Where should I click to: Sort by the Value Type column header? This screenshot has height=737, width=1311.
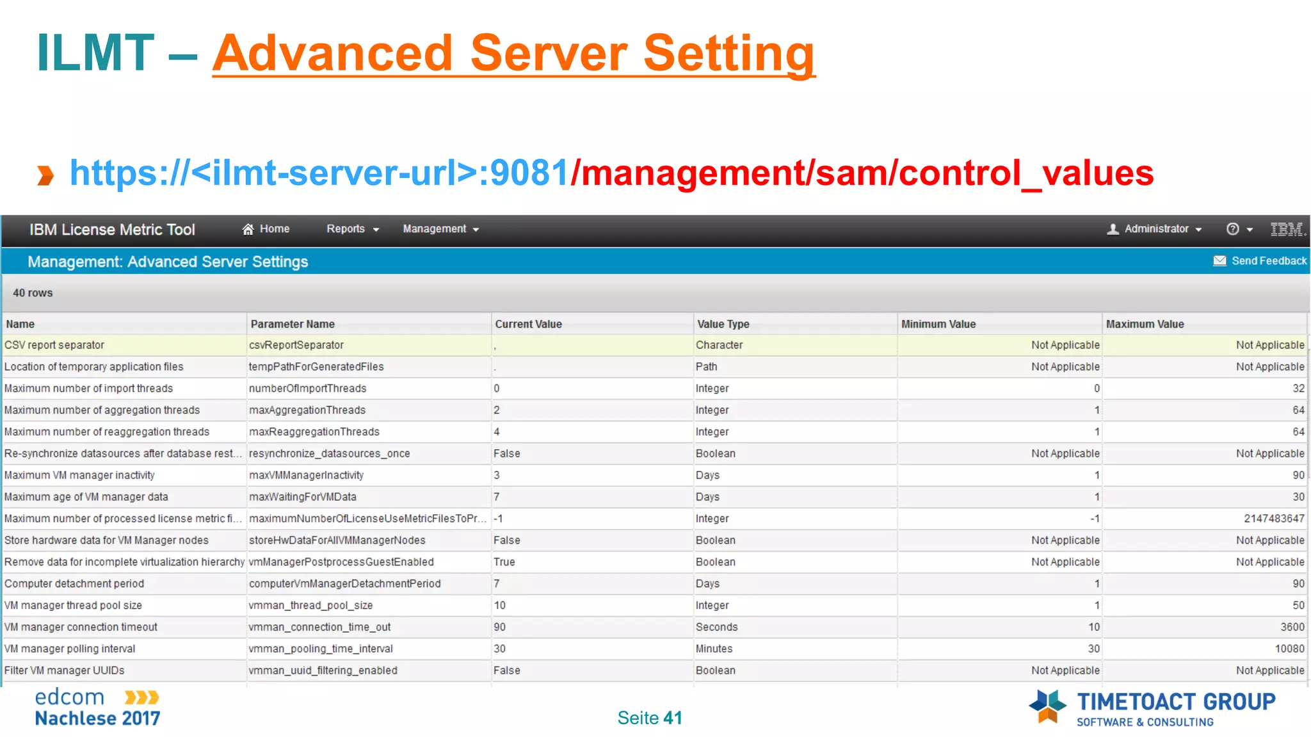point(796,324)
